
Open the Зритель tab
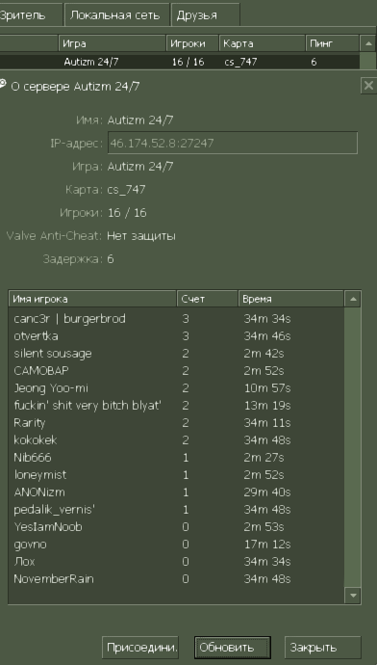(31, 15)
